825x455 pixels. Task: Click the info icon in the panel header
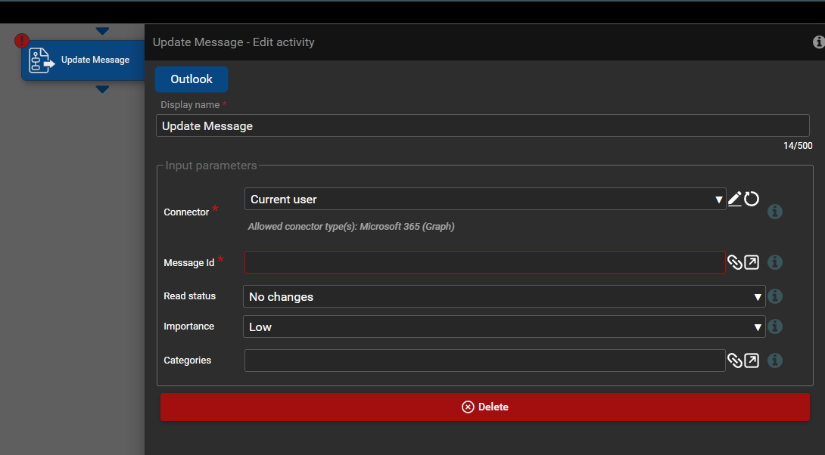pyautogui.click(x=818, y=42)
